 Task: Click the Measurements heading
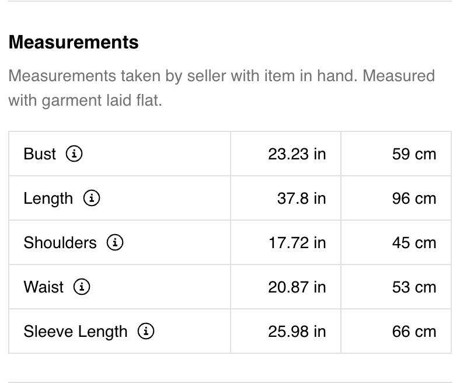tap(74, 42)
